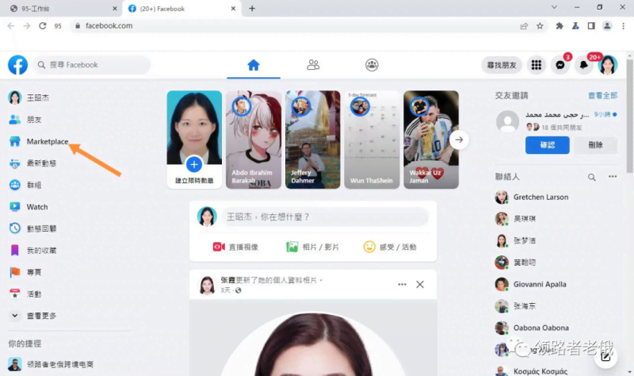The height and width of the screenshot is (376, 634).
Task: Delete the friend request with 刪除
Action: click(595, 144)
